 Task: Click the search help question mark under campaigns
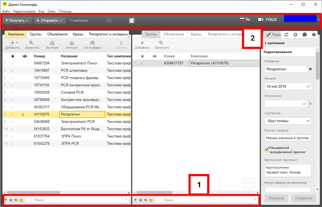pos(126,200)
